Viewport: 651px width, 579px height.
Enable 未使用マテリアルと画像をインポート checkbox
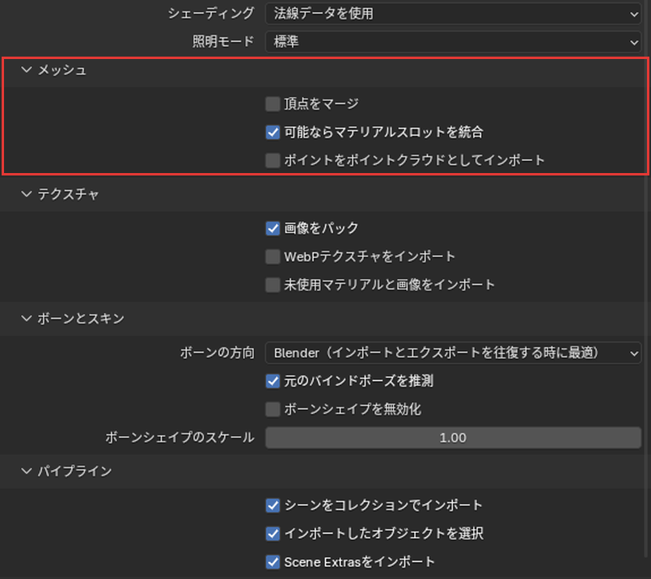273,285
